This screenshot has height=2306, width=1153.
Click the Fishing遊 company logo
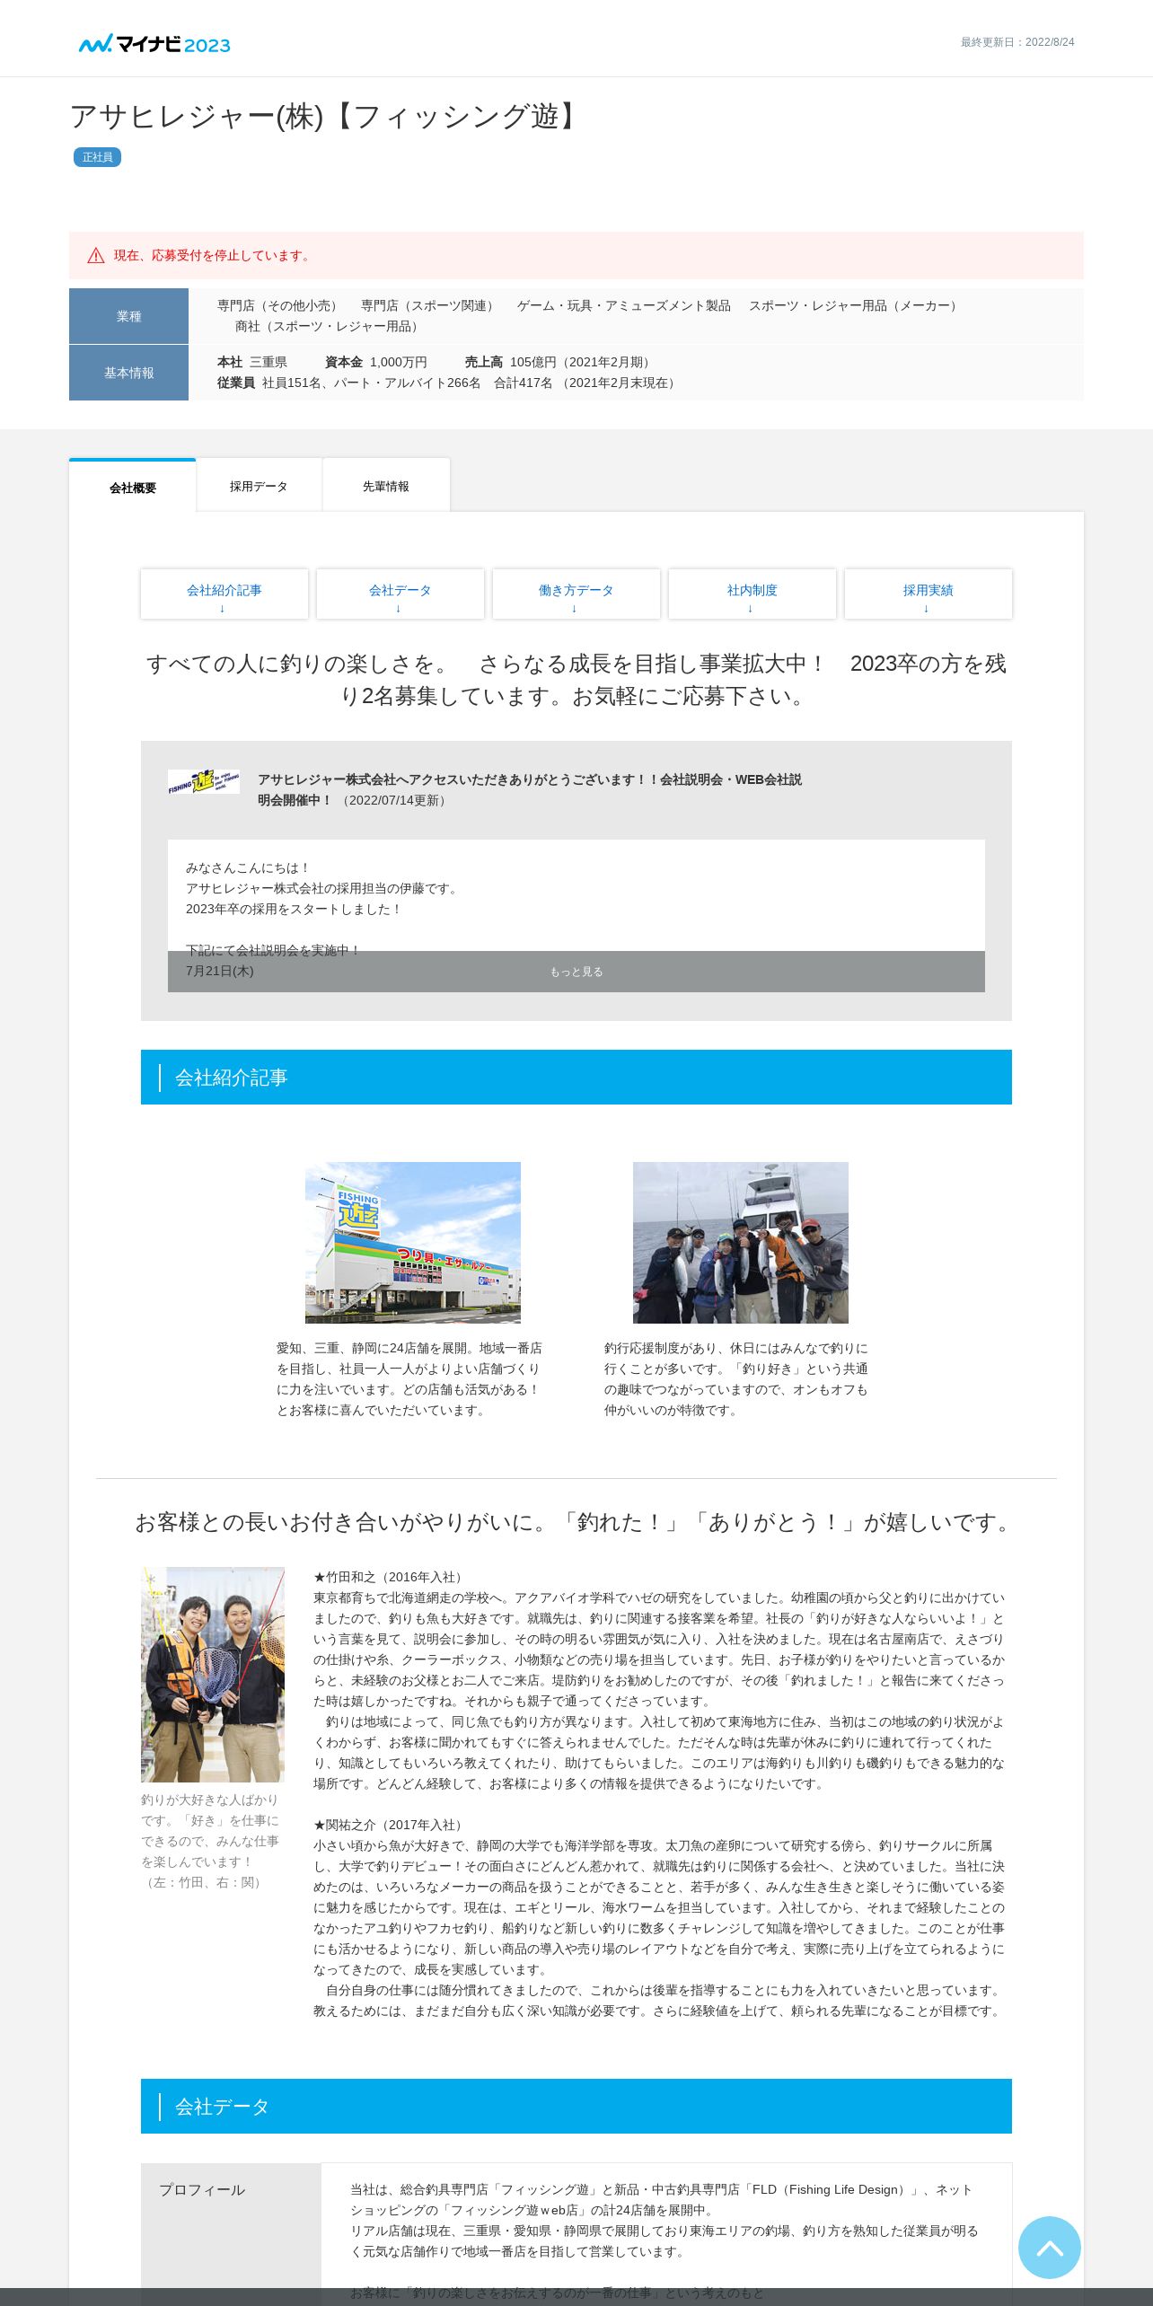tap(204, 781)
